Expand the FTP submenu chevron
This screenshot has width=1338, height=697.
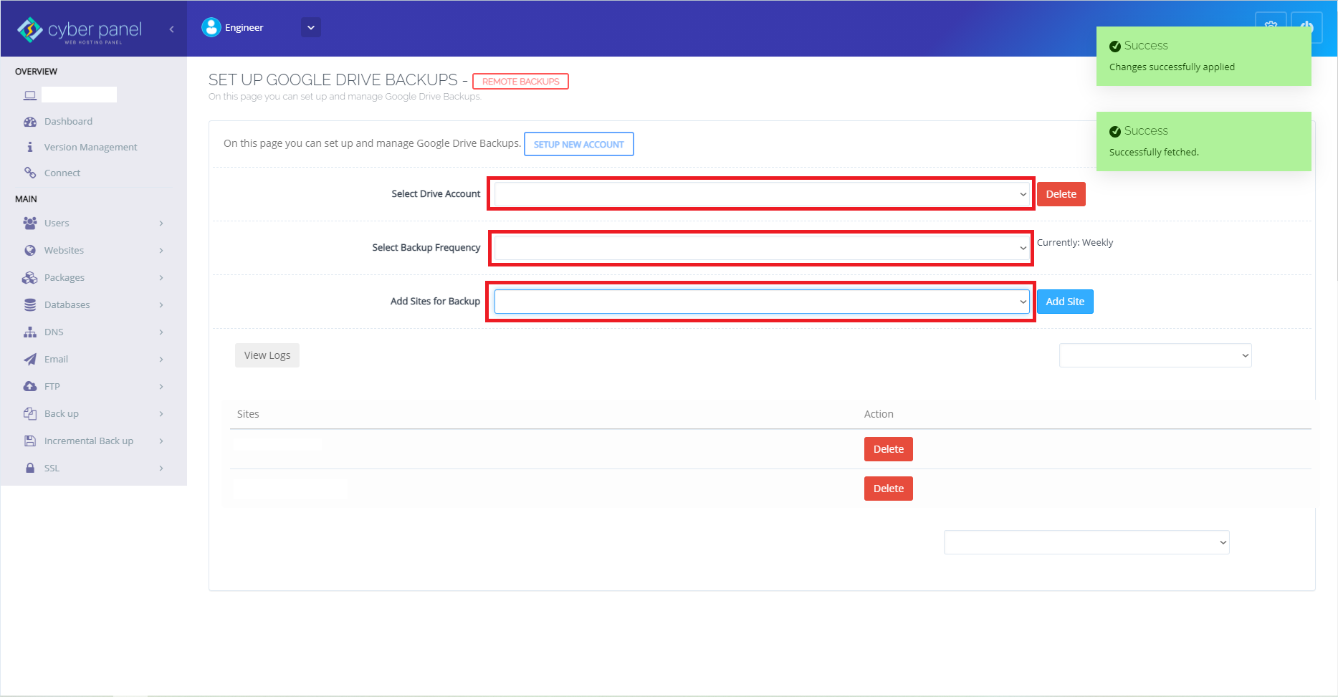click(161, 386)
